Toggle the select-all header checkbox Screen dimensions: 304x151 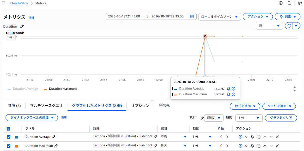click(8, 129)
